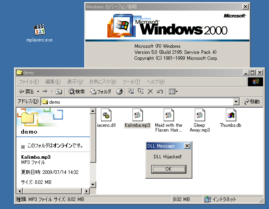Click the Windows logo throbber in demo window
The width and height of the screenshot is (269, 209).
pos(255,82)
